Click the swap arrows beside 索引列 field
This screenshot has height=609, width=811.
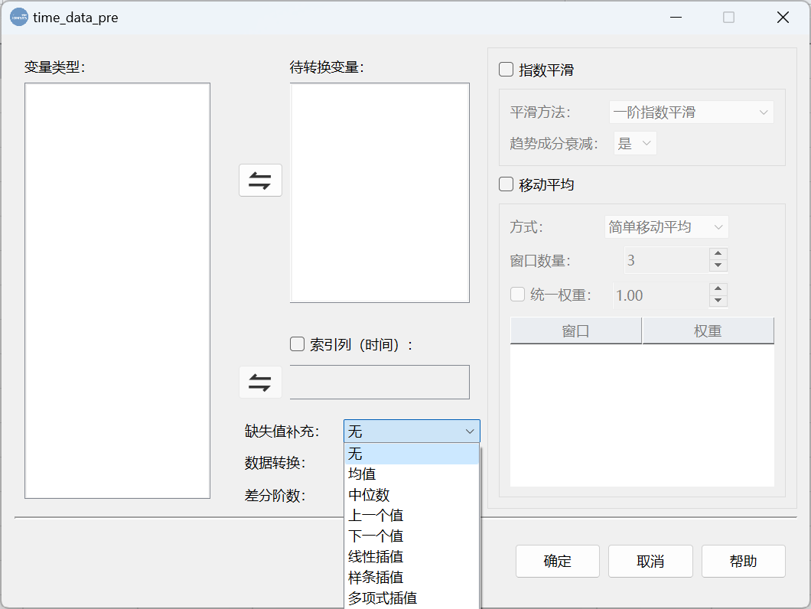[260, 383]
